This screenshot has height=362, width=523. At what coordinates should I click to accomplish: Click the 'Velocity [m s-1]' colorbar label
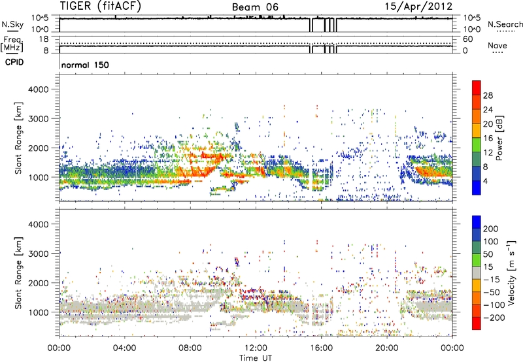tap(511, 272)
